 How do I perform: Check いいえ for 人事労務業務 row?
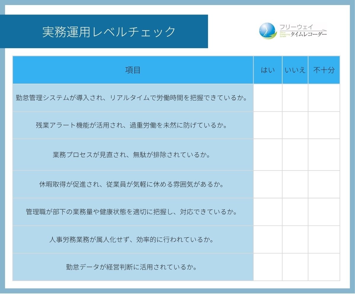(295, 240)
